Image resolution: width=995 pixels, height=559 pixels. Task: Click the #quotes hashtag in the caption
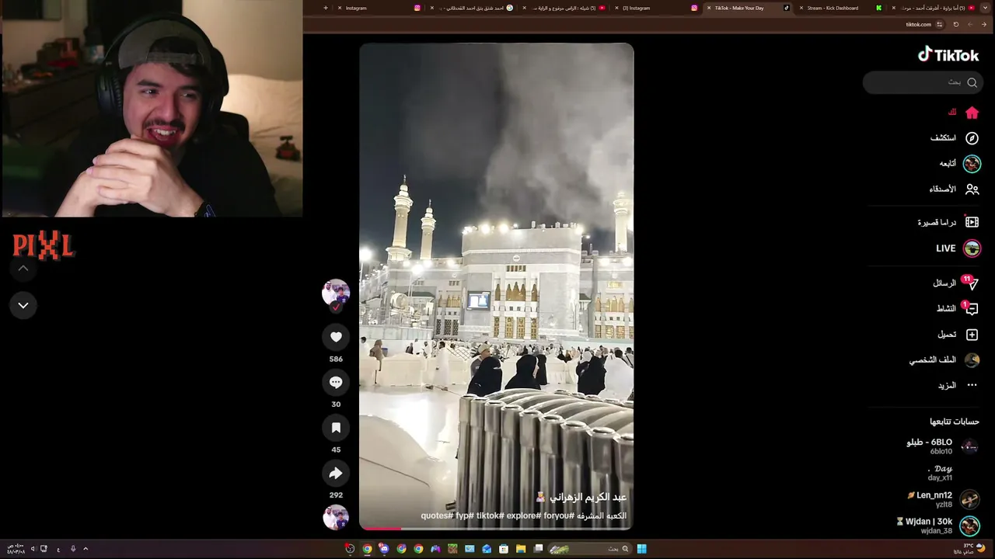(437, 516)
